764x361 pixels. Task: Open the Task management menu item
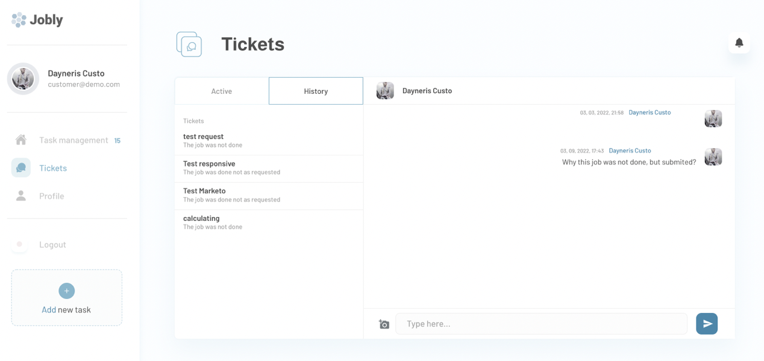[74, 140]
